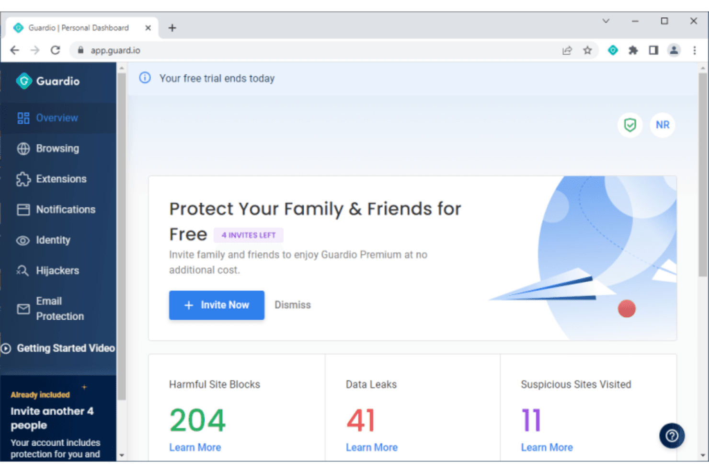Open the Chrome profile icon
The width and height of the screenshot is (709, 473).
pyautogui.click(x=674, y=50)
